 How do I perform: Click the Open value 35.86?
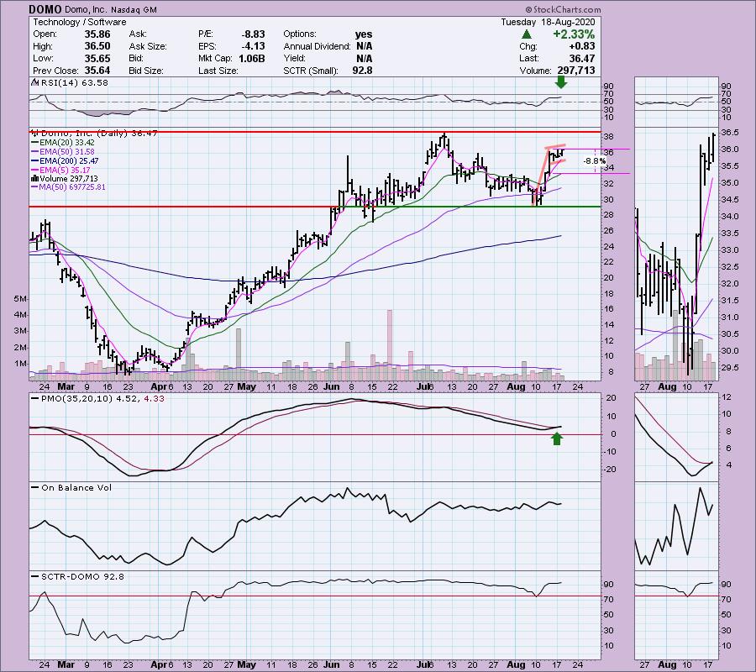(x=97, y=34)
